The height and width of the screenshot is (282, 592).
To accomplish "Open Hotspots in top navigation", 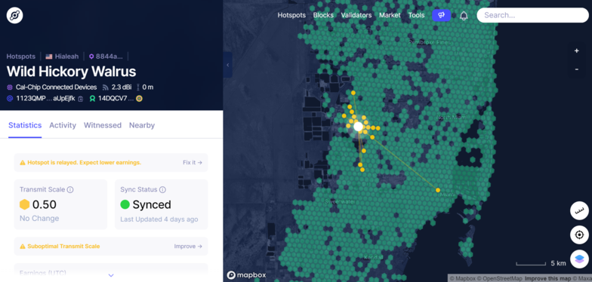I will coord(291,15).
